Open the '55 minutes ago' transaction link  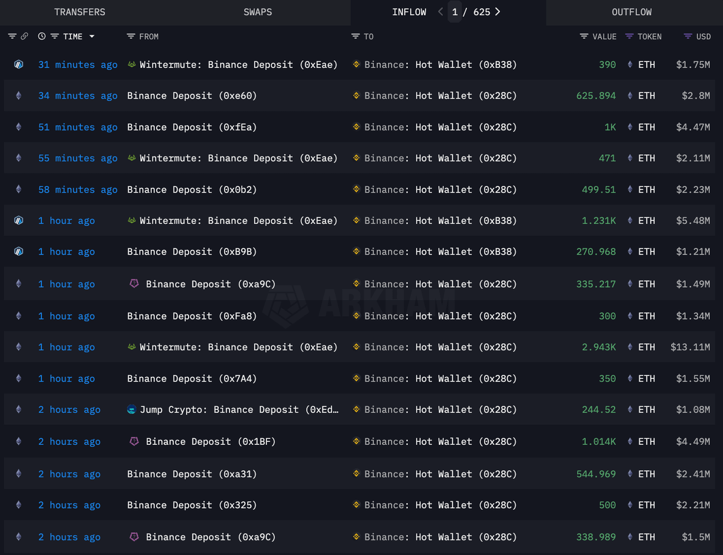click(78, 158)
